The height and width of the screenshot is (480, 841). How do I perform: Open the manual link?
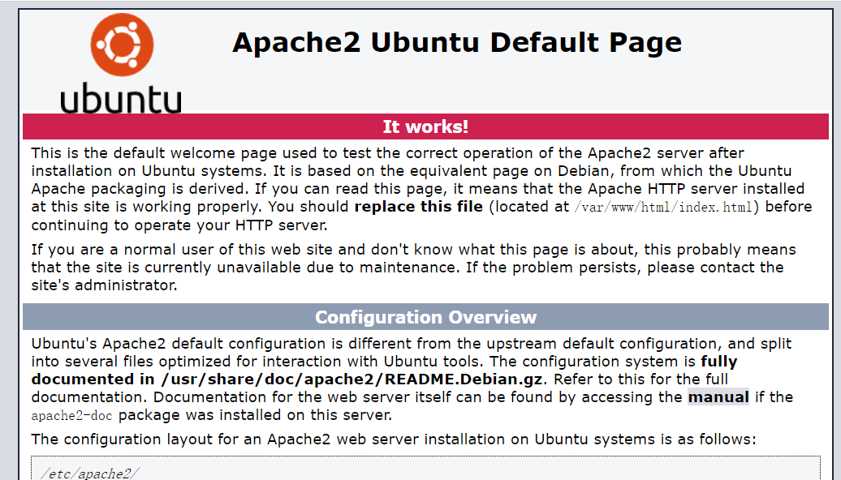(718, 397)
